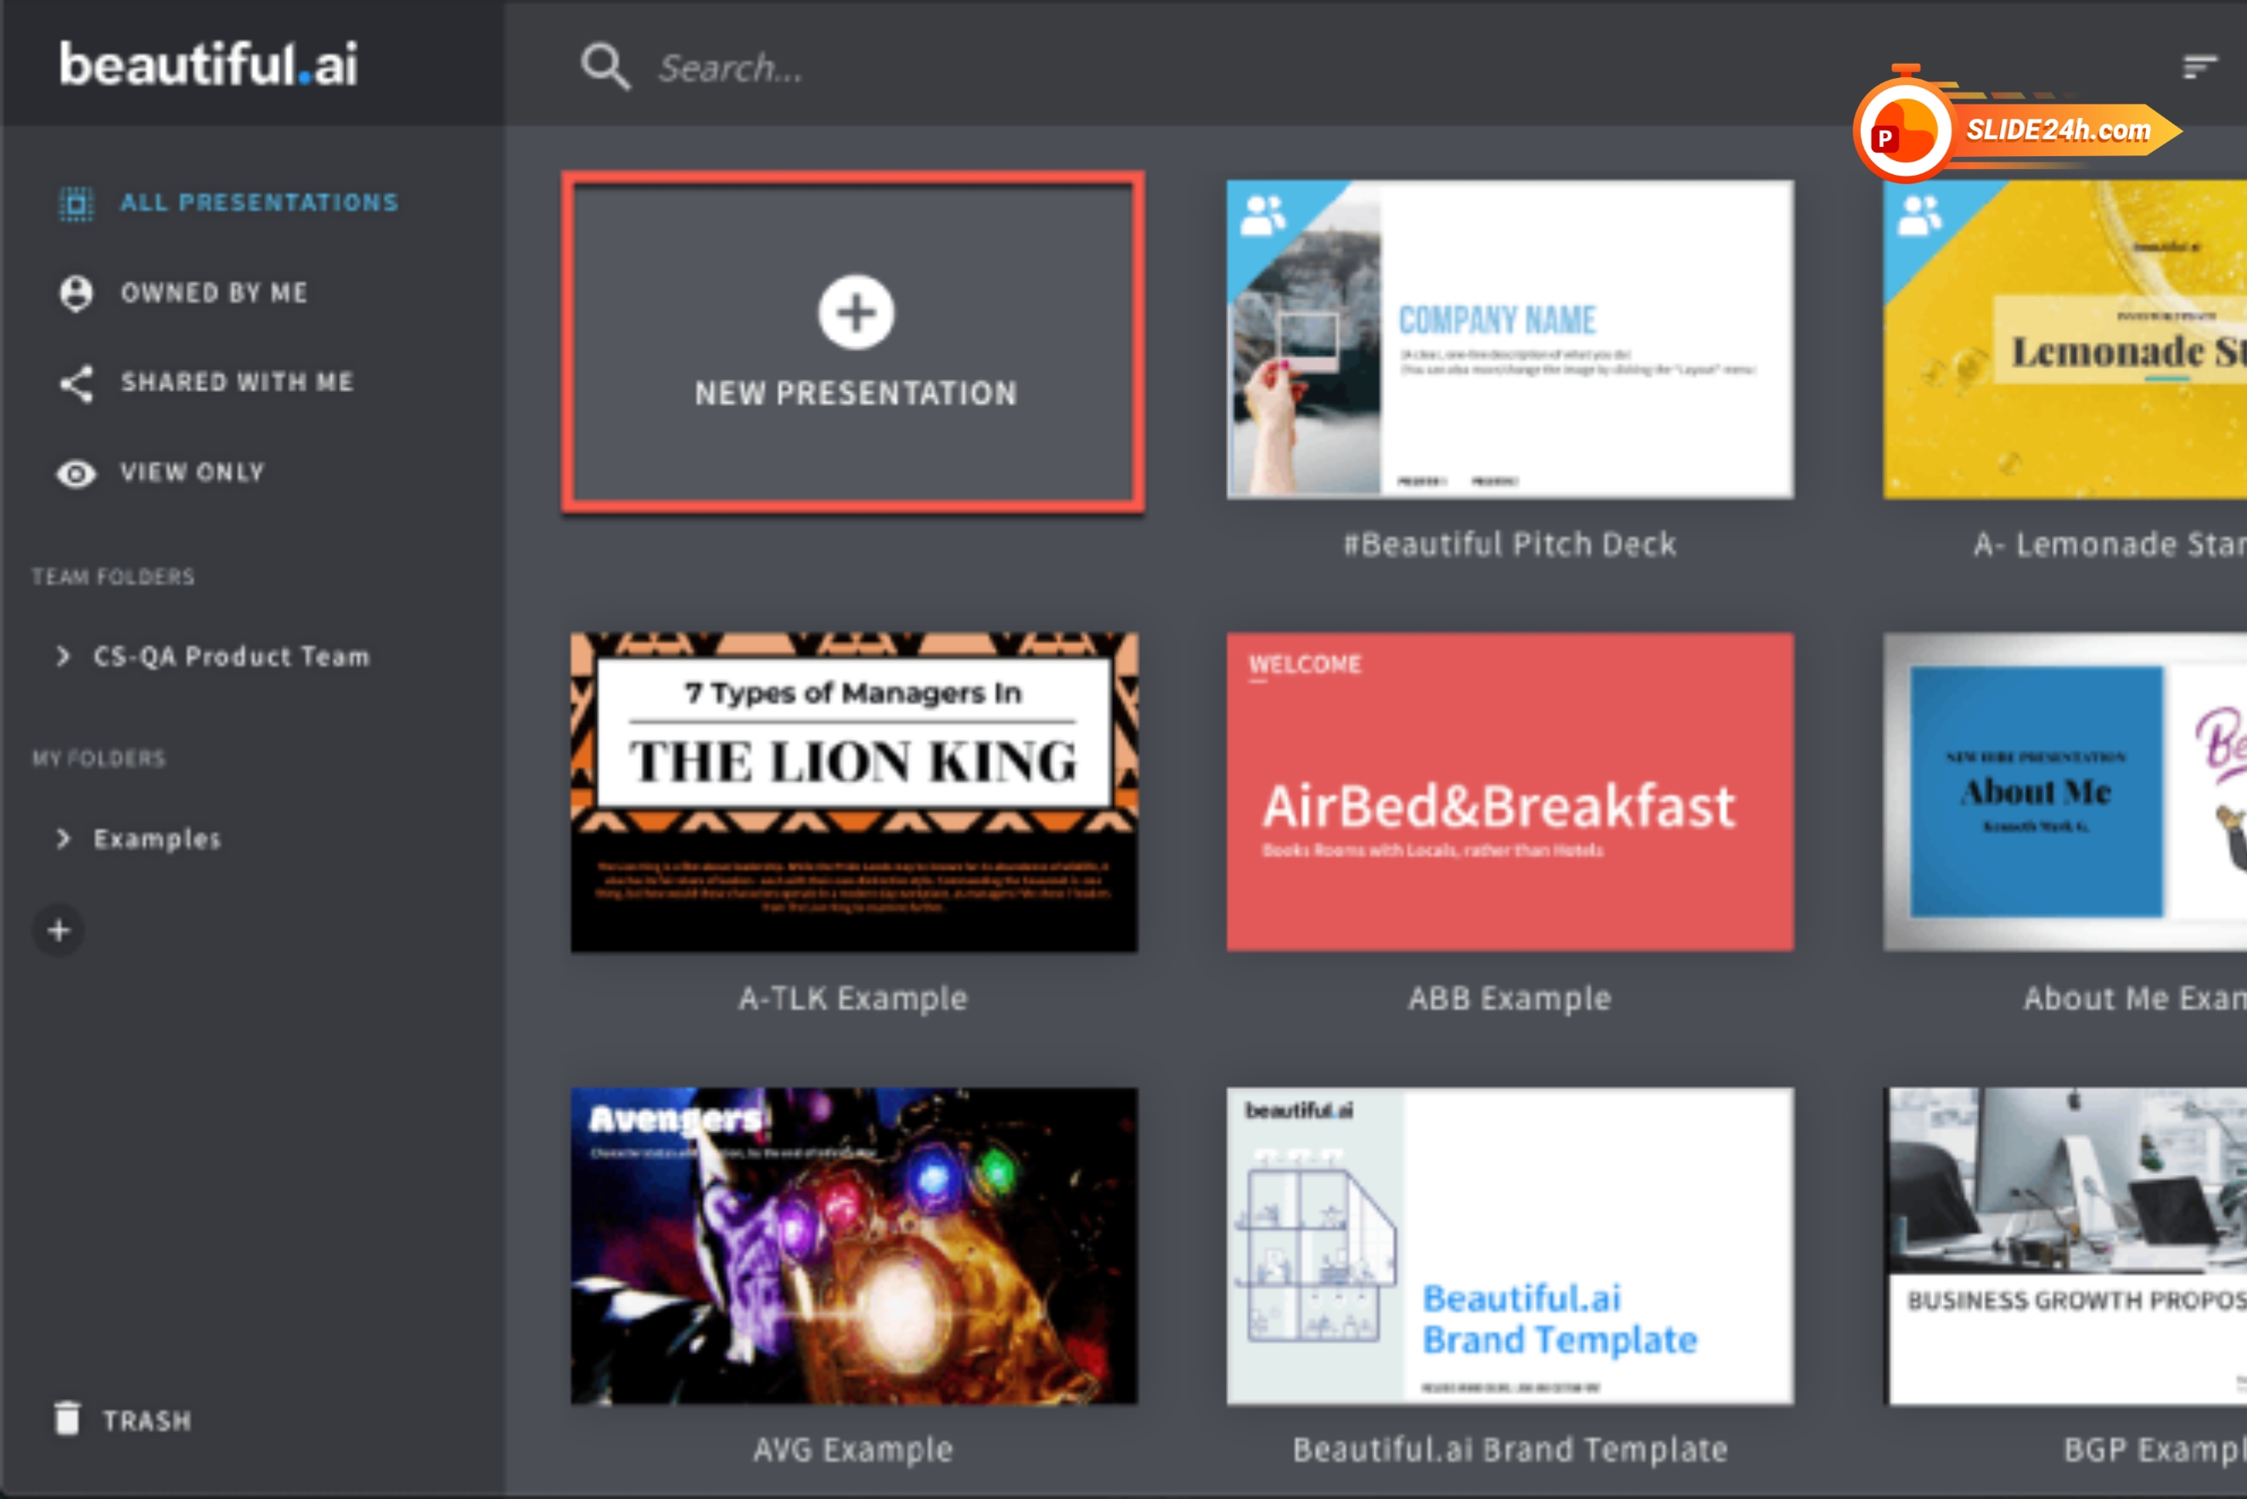Click the MY FOLDERS section heading
Image resolution: width=2247 pixels, height=1499 pixels.
(98, 758)
